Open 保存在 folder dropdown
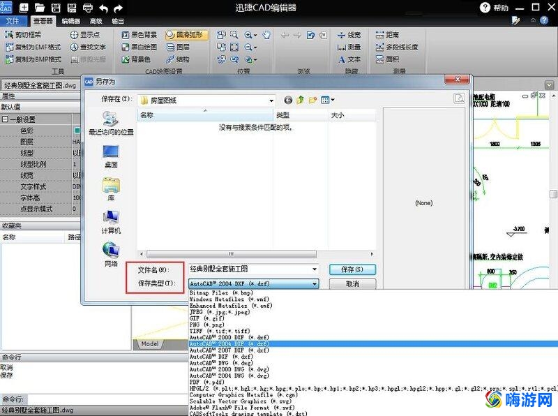Screen dimensions: 558x416 point(271,101)
